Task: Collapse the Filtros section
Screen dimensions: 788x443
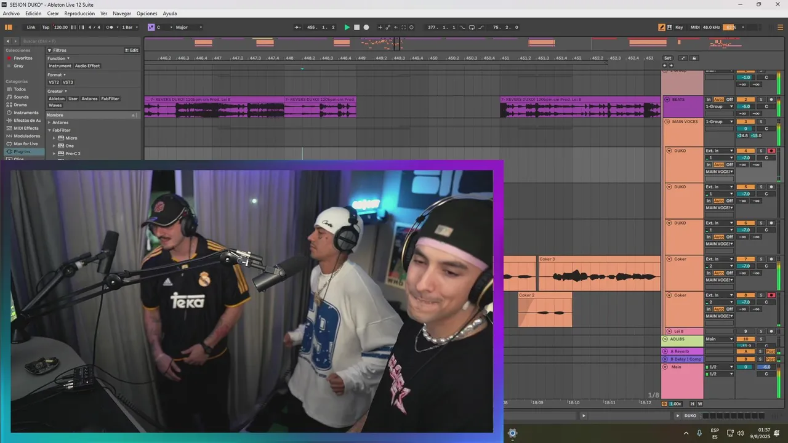Action: [49, 50]
